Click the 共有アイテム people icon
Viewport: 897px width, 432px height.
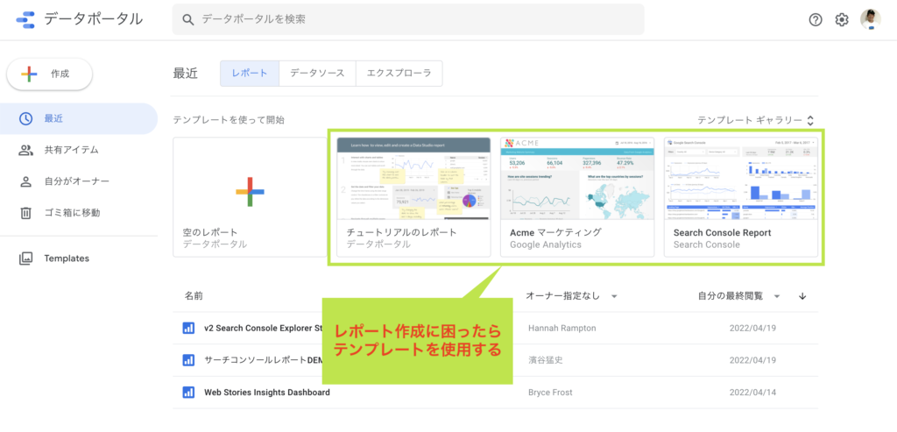coord(26,150)
